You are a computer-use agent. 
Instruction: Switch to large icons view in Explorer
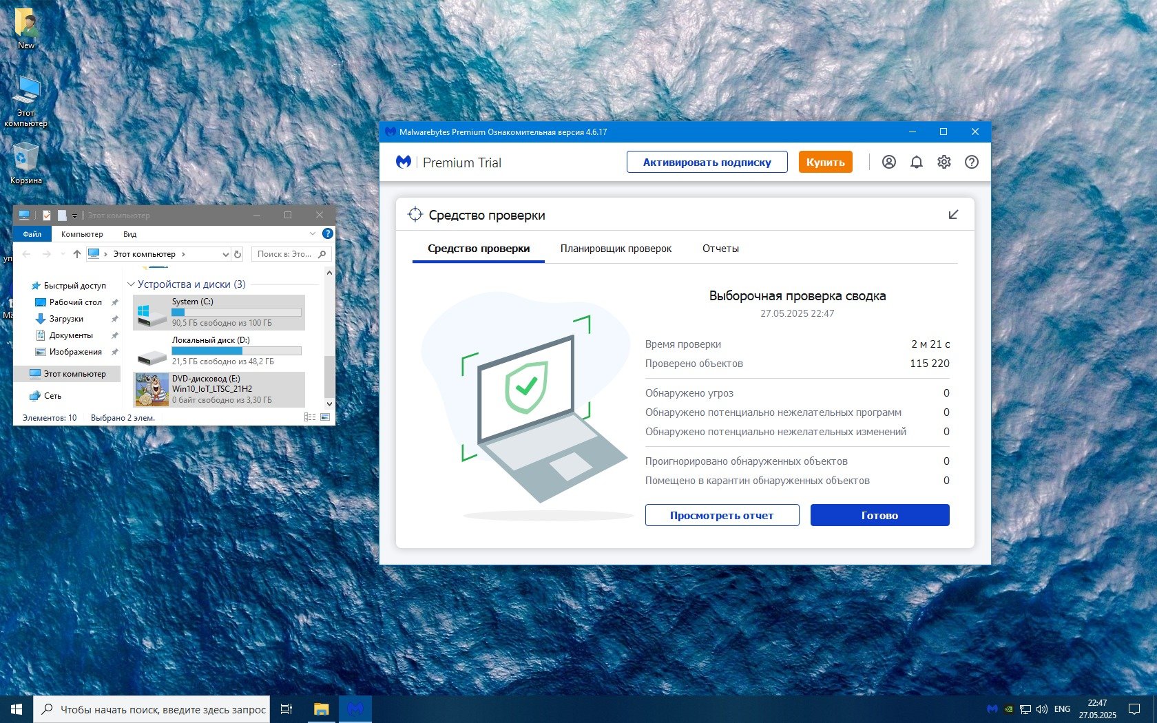click(x=325, y=417)
